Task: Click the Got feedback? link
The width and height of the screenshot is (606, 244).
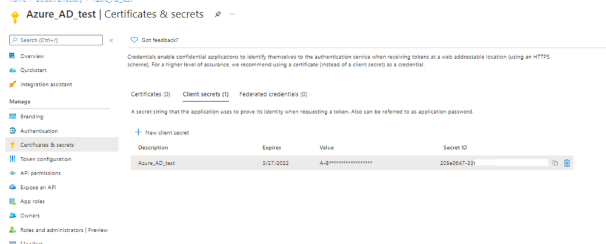Action: [159, 40]
